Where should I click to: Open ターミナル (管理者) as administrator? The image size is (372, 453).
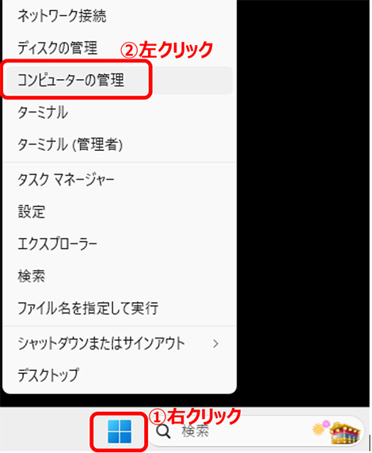[x=120, y=145]
